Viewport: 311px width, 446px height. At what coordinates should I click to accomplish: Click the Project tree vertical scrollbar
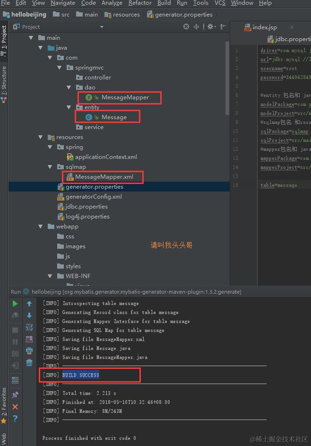point(227,78)
